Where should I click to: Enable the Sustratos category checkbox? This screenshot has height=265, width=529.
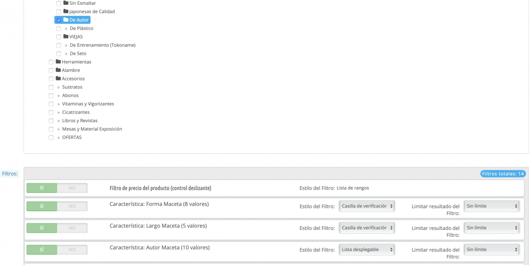click(x=51, y=88)
